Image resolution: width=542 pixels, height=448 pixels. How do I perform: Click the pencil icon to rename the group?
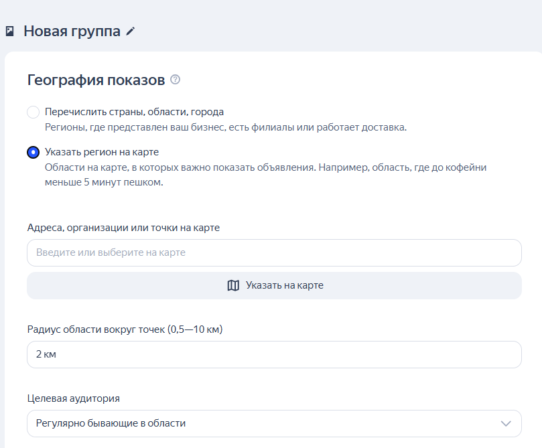click(131, 30)
